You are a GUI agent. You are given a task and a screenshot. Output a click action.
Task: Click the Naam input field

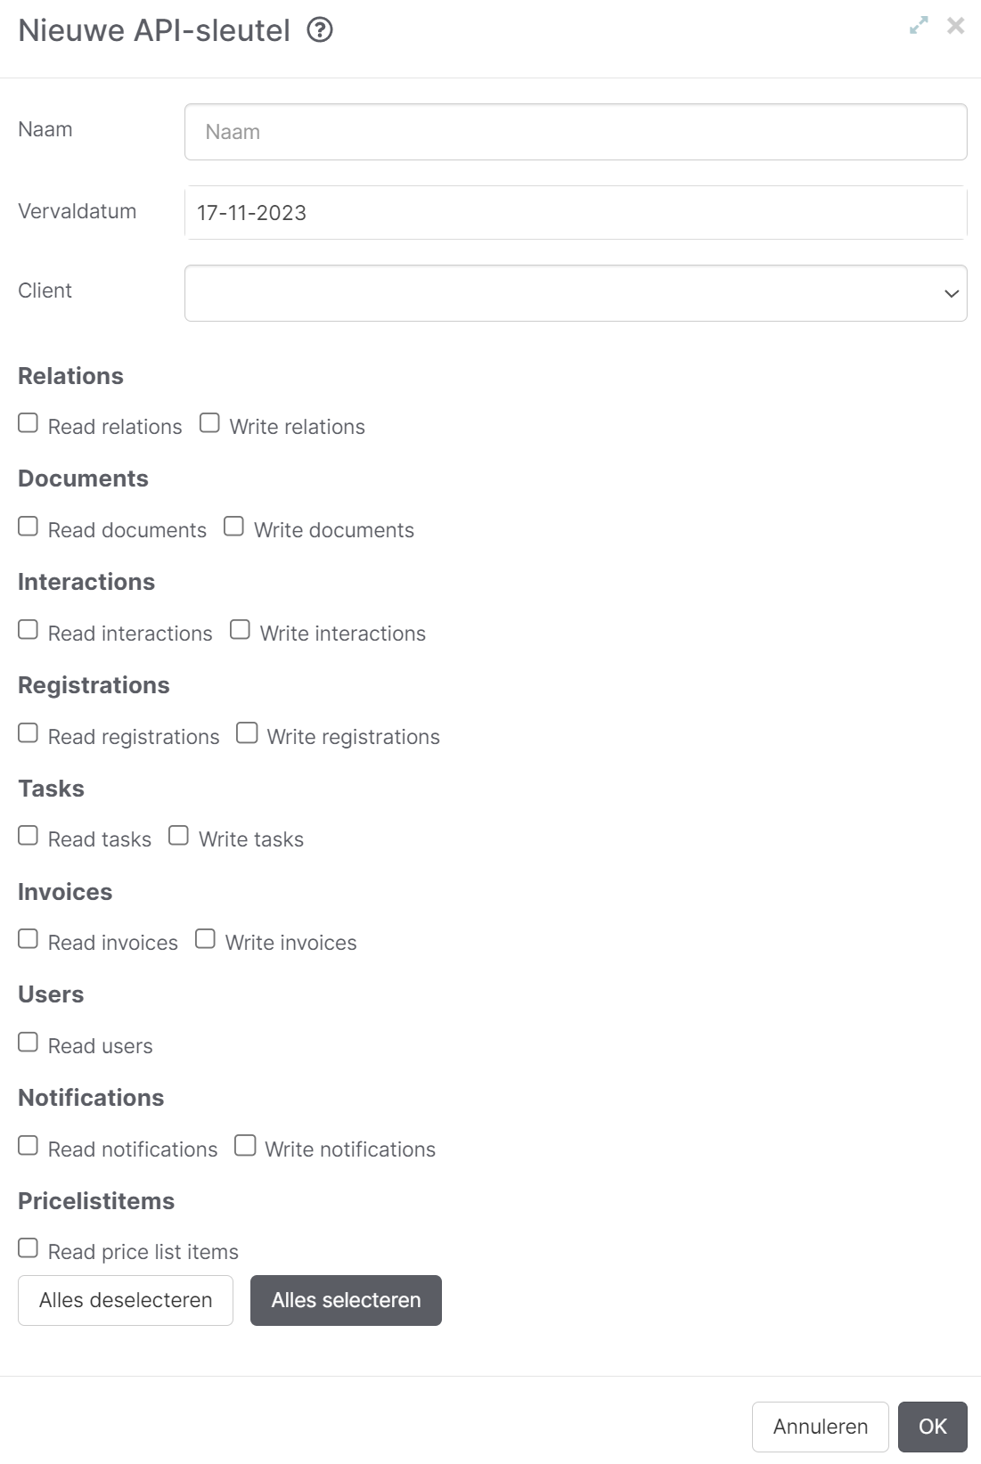click(576, 132)
